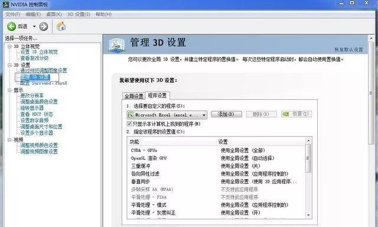Switch to the 全局设置 tab
The width and height of the screenshot is (378, 227).
click(134, 96)
